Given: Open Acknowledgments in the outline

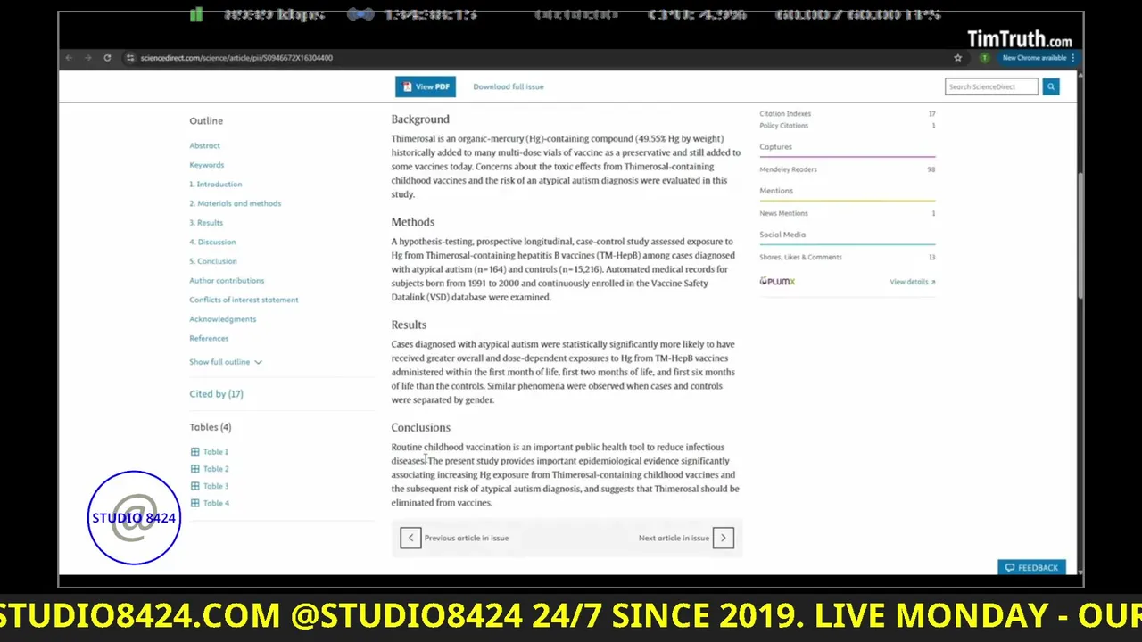Looking at the screenshot, I should [222, 319].
